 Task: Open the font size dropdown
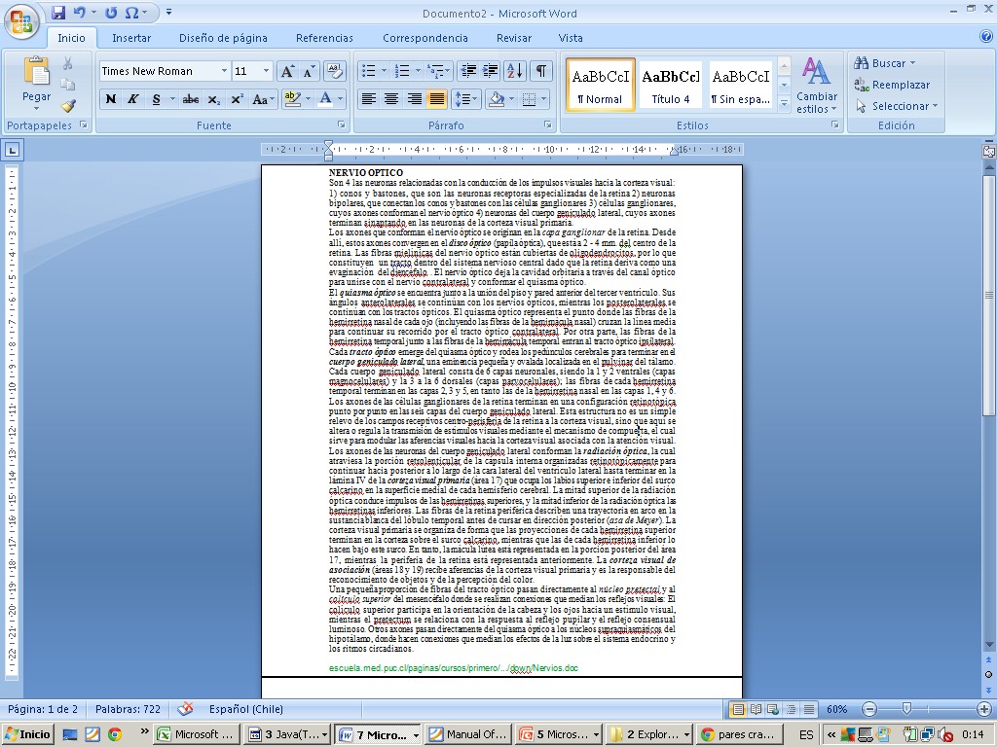point(266,71)
